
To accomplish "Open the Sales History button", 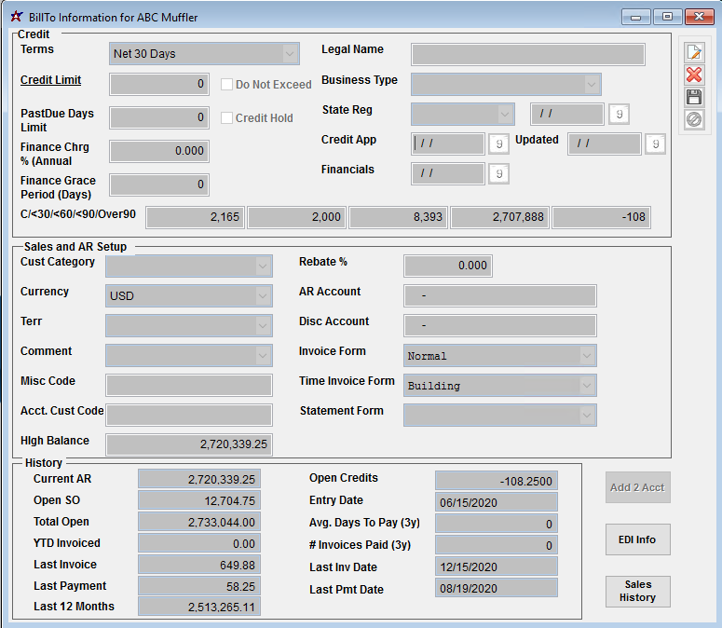I will tap(637, 592).
